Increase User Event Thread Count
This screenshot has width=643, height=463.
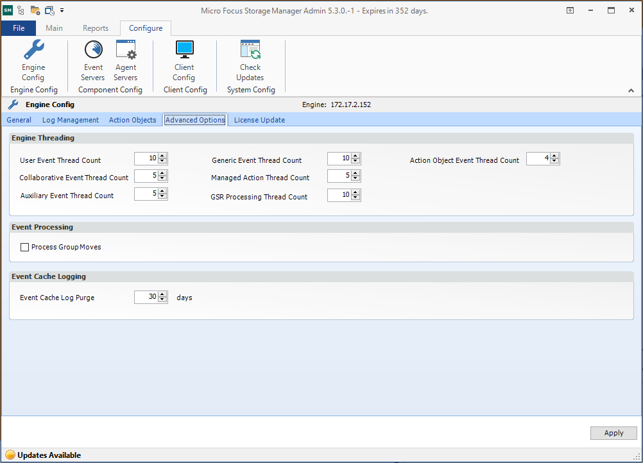point(162,156)
